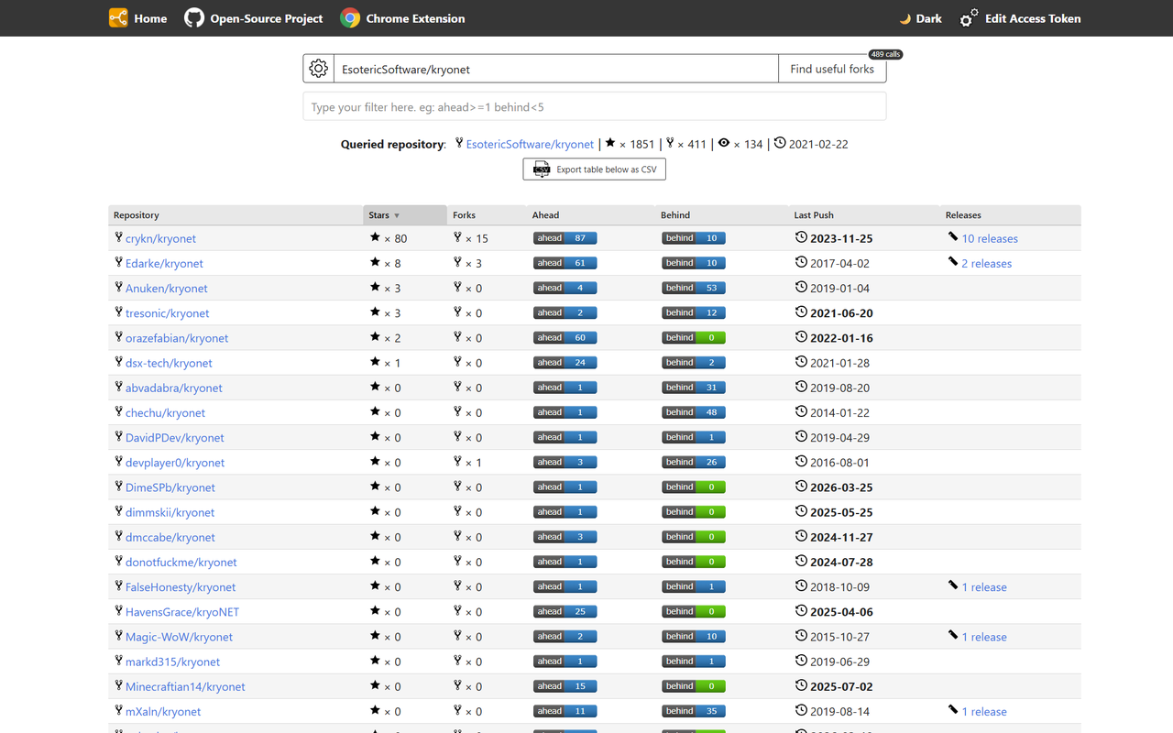Click the useful-forks logo icon
The width and height of the screenshot is (1173, 733).
coord(118,18)
